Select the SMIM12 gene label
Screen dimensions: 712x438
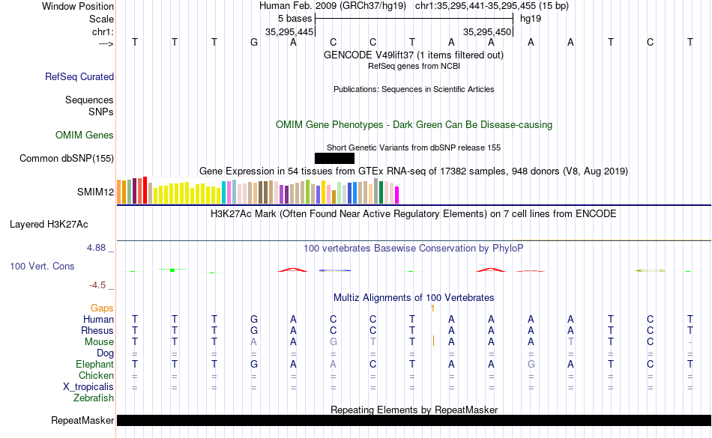pyautogui.click(x=95, y=192)
